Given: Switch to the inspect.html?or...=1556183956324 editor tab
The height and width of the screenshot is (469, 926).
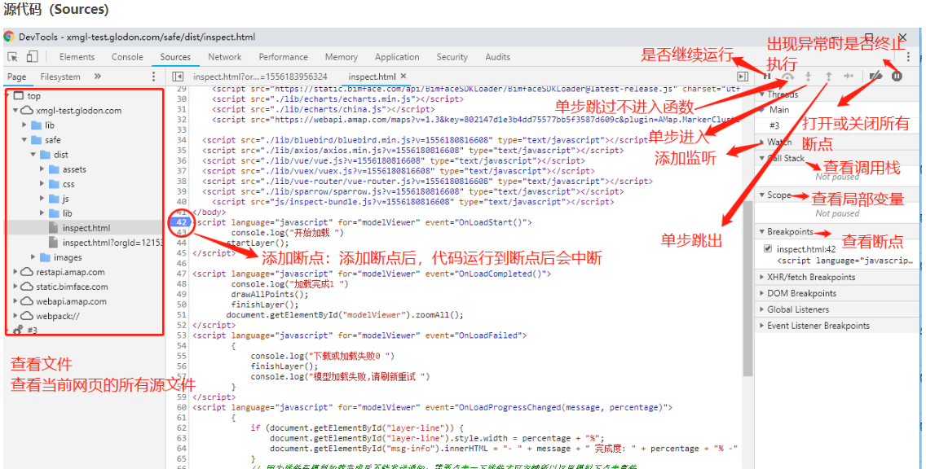Looking at the screenshot, I should [261, 77].
